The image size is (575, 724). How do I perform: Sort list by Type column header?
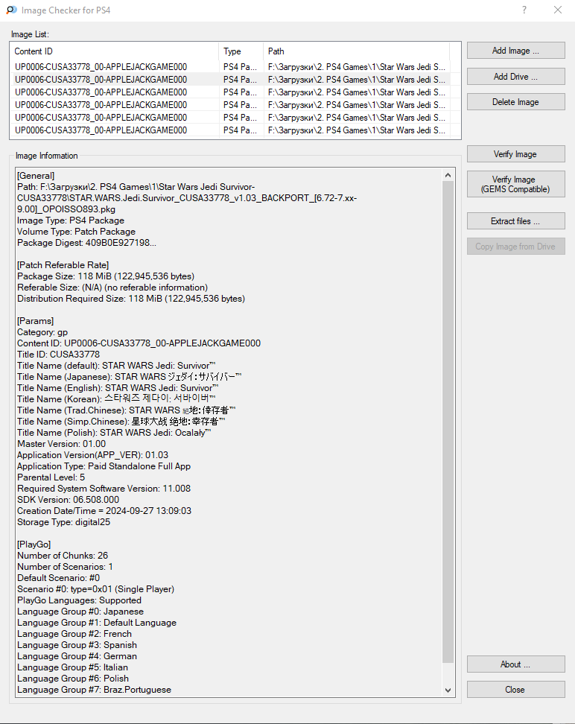point(240,51)
